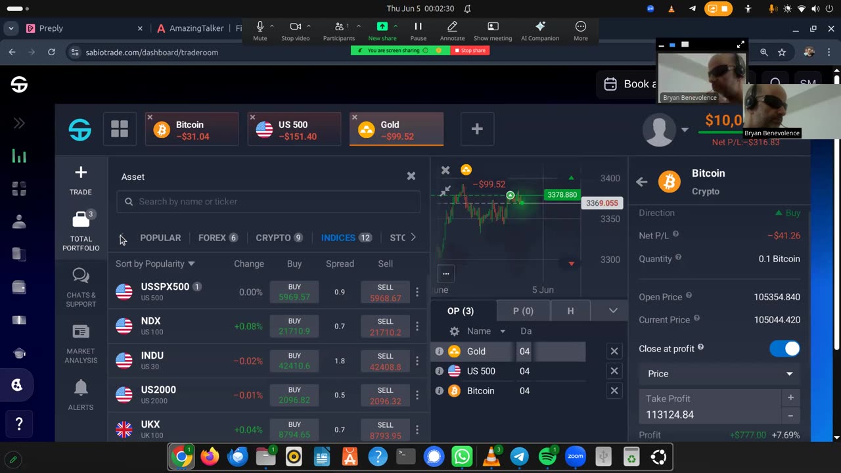Open the settings gear in the positions table

454,331
